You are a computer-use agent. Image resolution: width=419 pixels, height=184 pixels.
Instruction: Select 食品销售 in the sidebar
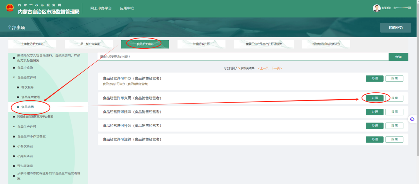[x=27, y=107]
